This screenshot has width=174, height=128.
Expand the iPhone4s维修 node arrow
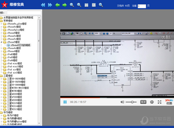(x=1, y=48)
